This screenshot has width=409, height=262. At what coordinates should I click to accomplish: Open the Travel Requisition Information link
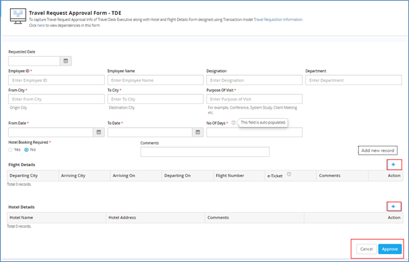click(278, 20)
